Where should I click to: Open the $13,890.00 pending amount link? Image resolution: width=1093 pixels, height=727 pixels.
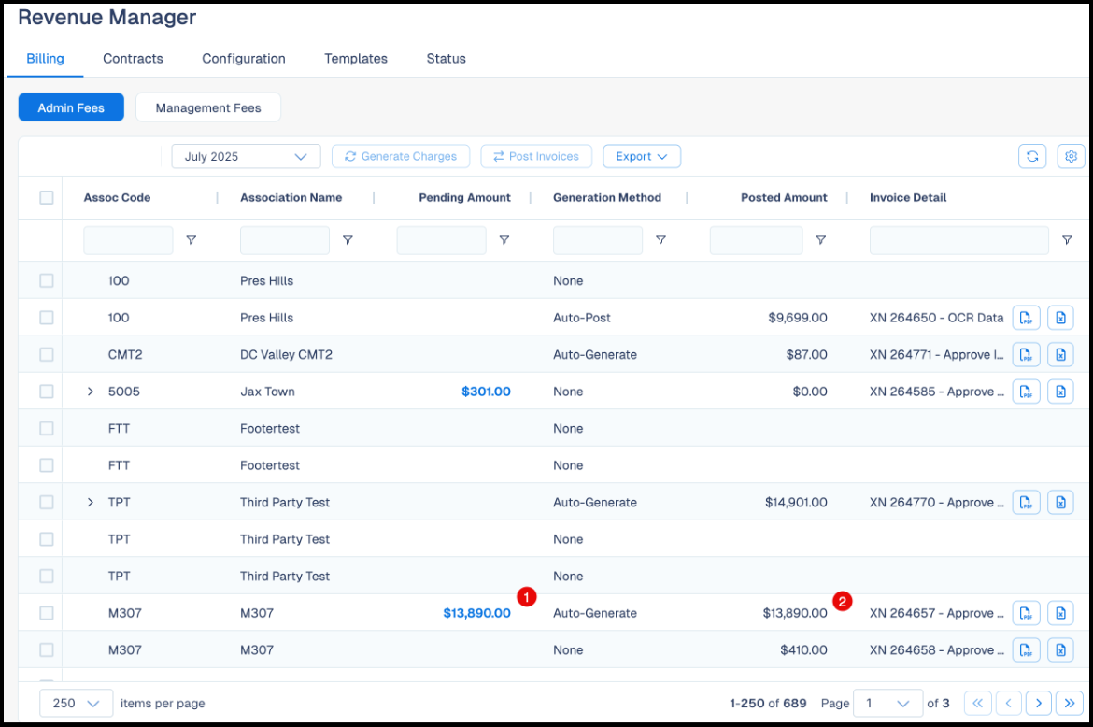coord(476,613)
